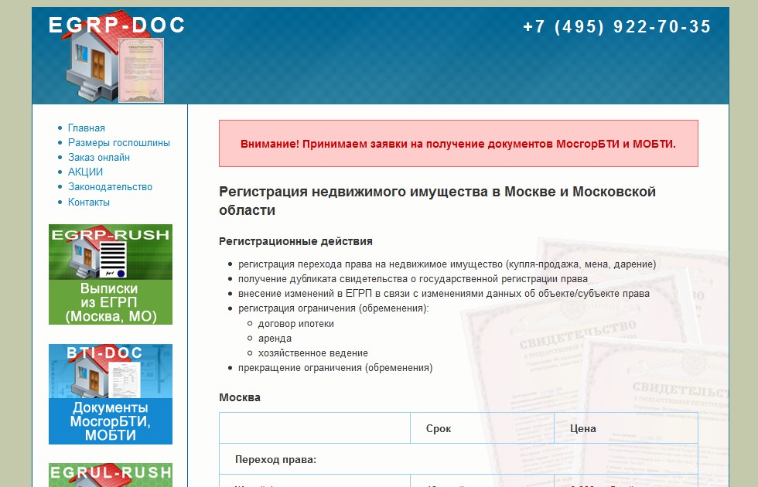Click the EGRP-DOC site title

tap(117, 25)
